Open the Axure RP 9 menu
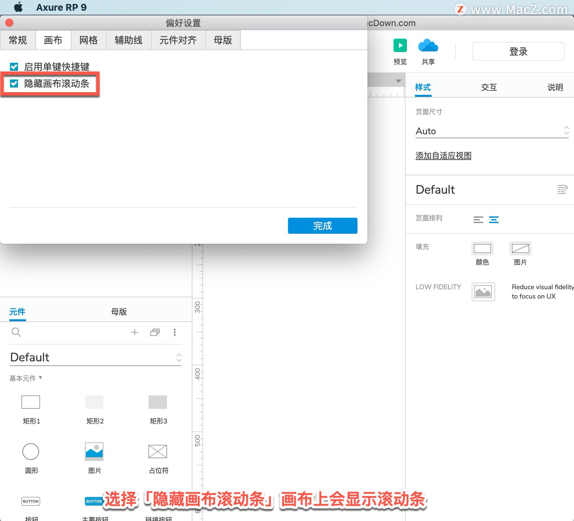 61,7
